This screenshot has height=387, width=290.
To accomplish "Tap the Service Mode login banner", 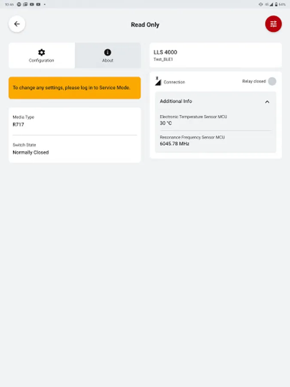I will click(x=75, y=88).
